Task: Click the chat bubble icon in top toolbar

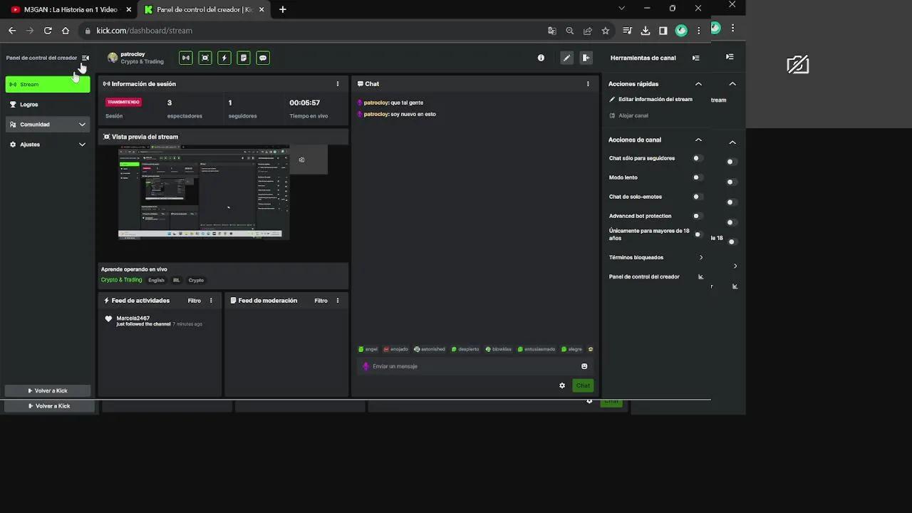Action: (263, 58)
